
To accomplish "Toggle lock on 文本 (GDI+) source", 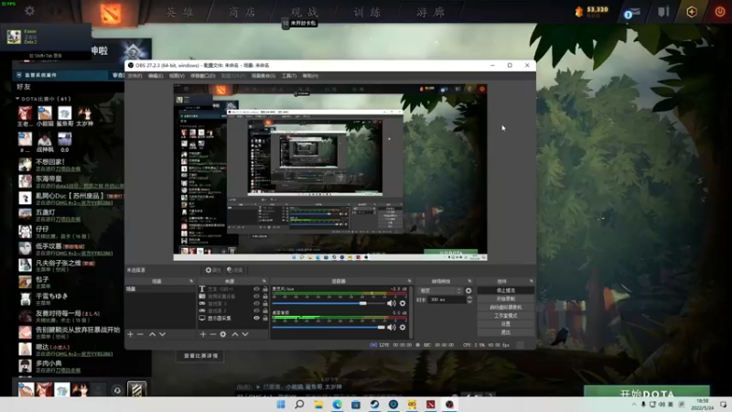I will coord(265,289).
